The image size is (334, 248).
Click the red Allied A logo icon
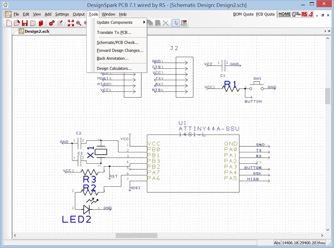click(311, 14)
